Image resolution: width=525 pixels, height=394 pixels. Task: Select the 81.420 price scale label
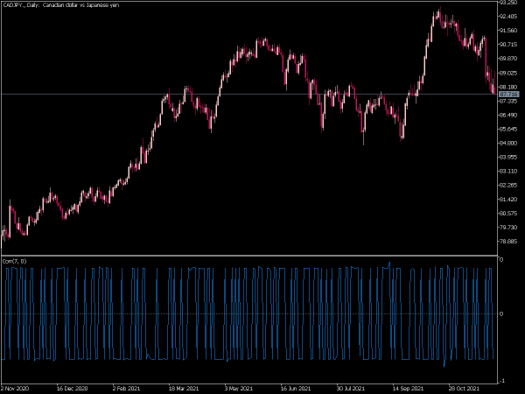508,200
